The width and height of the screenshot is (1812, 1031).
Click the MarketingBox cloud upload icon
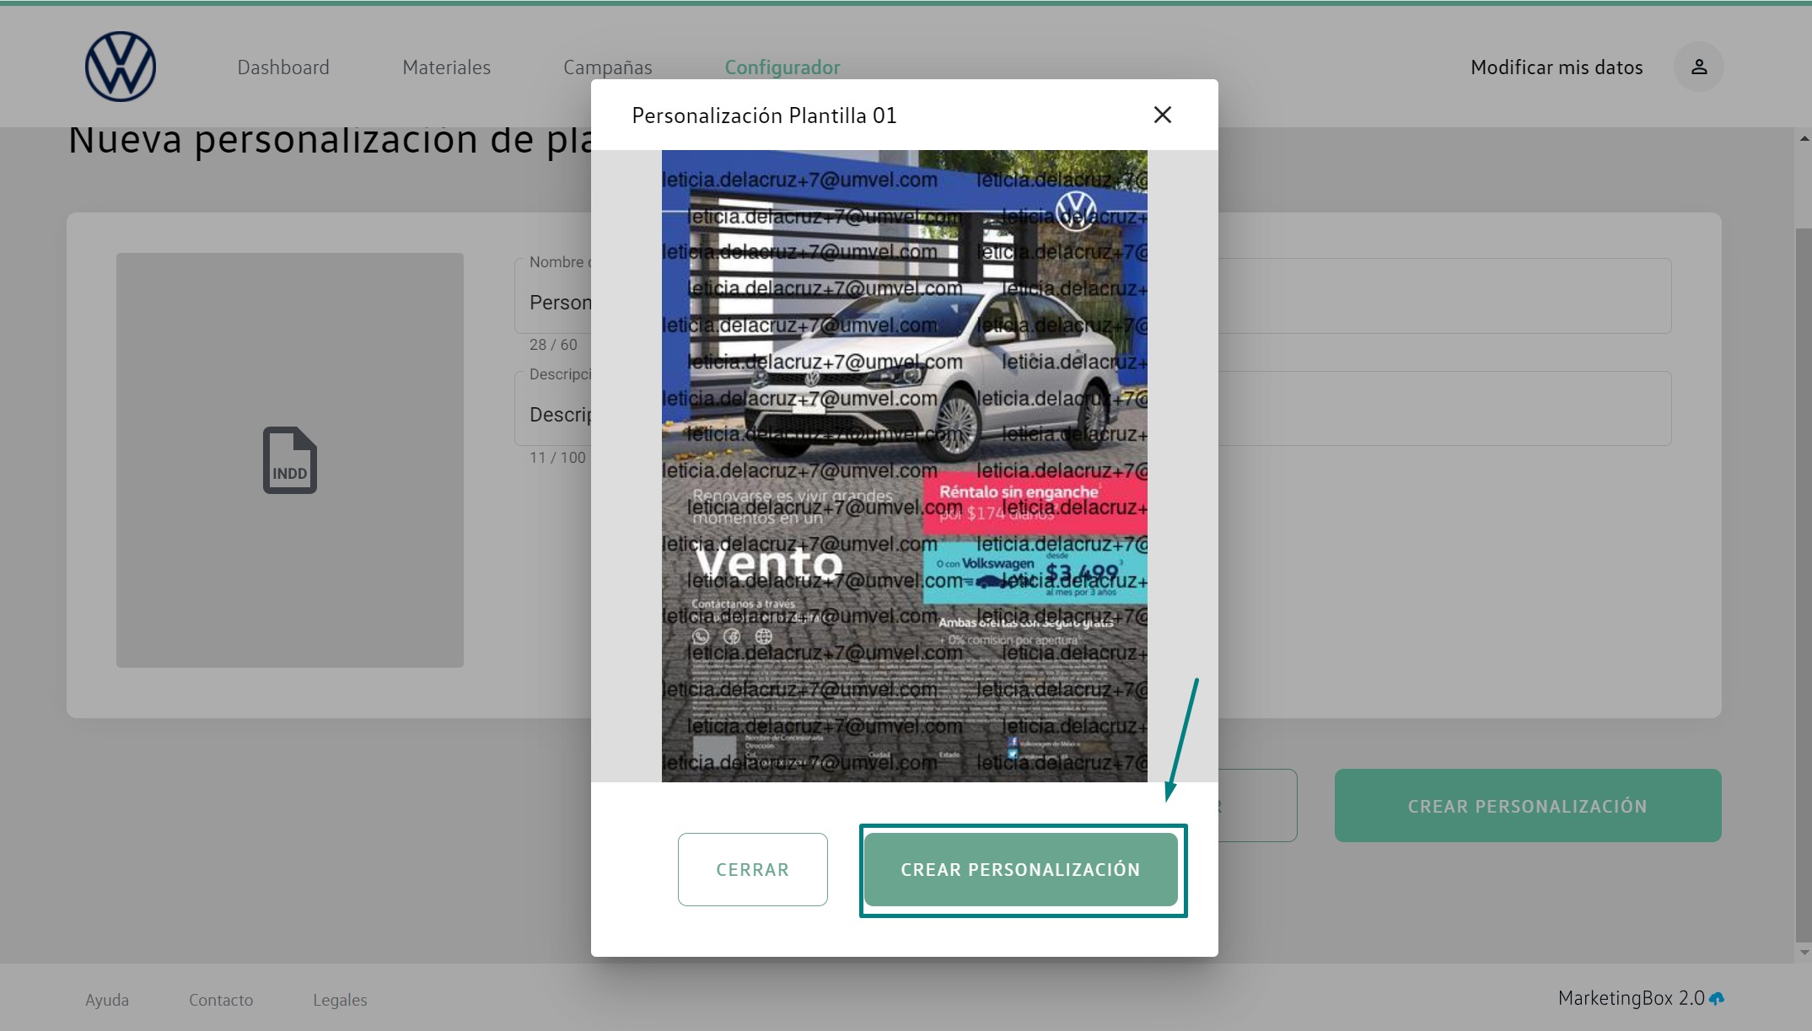click(x=1717, y=998)
